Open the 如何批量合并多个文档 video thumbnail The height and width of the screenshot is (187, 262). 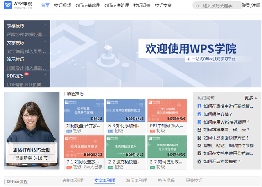pyautogui.click(x=84, y=110)
